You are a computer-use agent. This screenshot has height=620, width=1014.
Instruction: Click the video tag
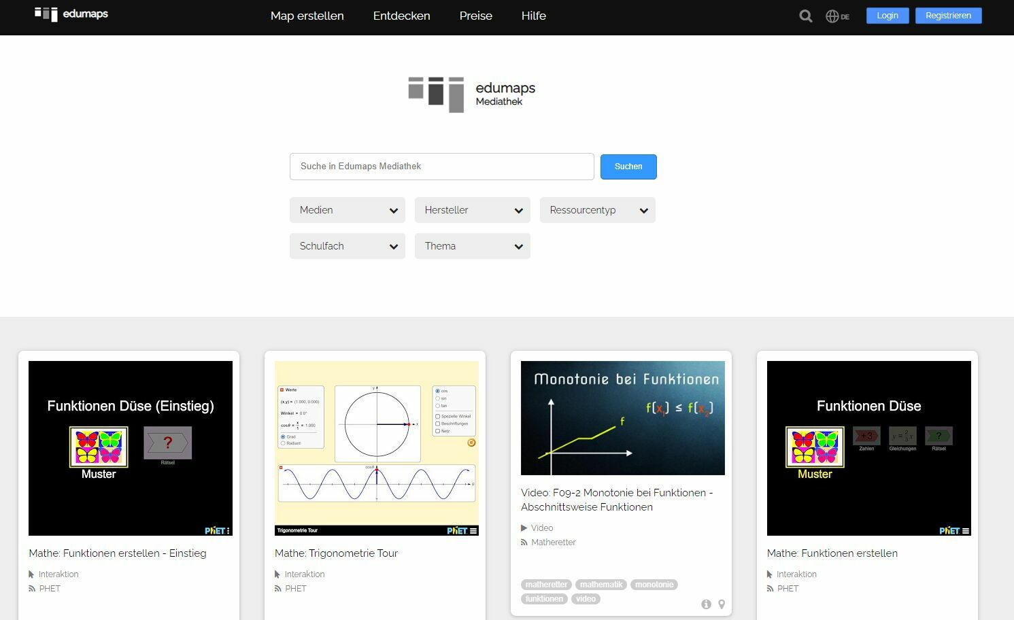click(586, 599)
